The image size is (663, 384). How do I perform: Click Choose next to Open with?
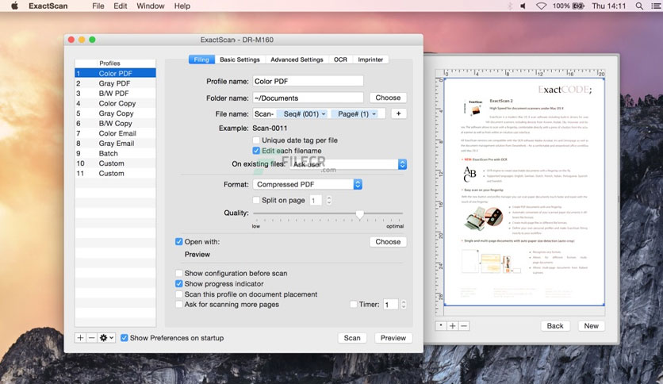[388, 242]
